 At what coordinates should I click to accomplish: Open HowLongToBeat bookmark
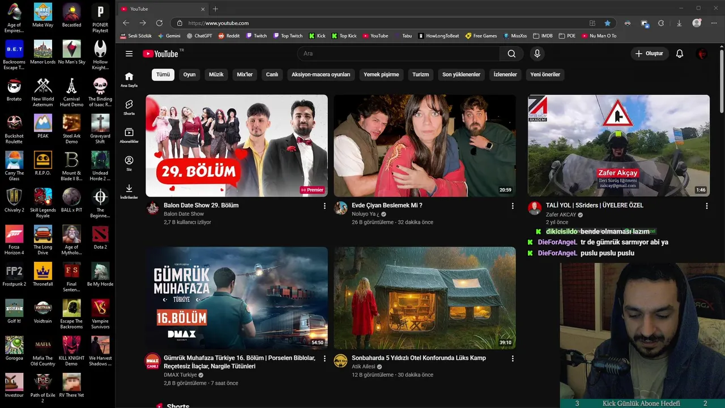[439, 36]
